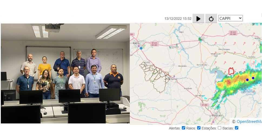Open the group photo in the classroom

click(65, 73)
